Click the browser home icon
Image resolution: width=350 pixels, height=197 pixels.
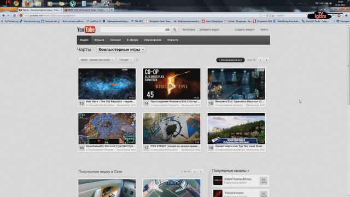click(346, 15)
